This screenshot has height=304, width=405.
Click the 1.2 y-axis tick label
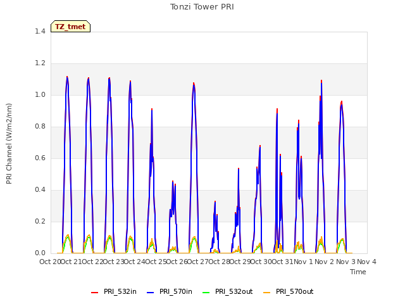point(40,63)
